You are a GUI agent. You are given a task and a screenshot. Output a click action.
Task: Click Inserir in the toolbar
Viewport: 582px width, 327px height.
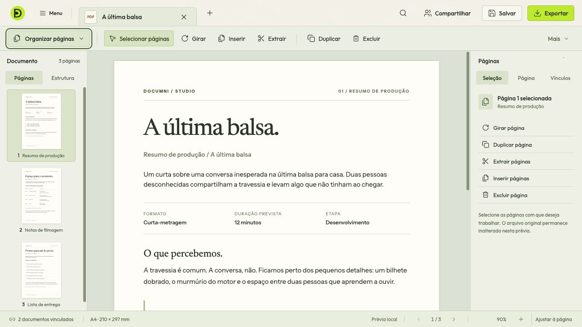(x=231, y=39)
